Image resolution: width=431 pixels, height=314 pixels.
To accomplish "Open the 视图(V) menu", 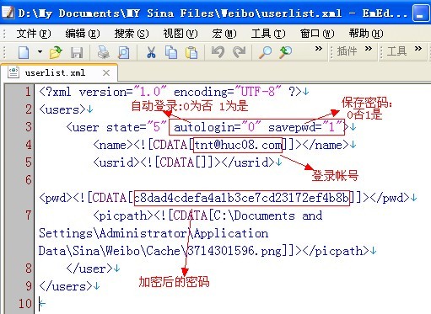I will 180,34.
